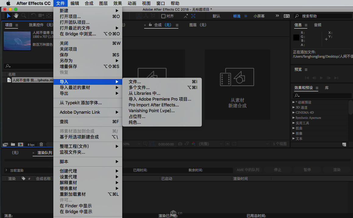Click the lock icon on 合成 tab
353x218 pixels.
tap(150, 25)
